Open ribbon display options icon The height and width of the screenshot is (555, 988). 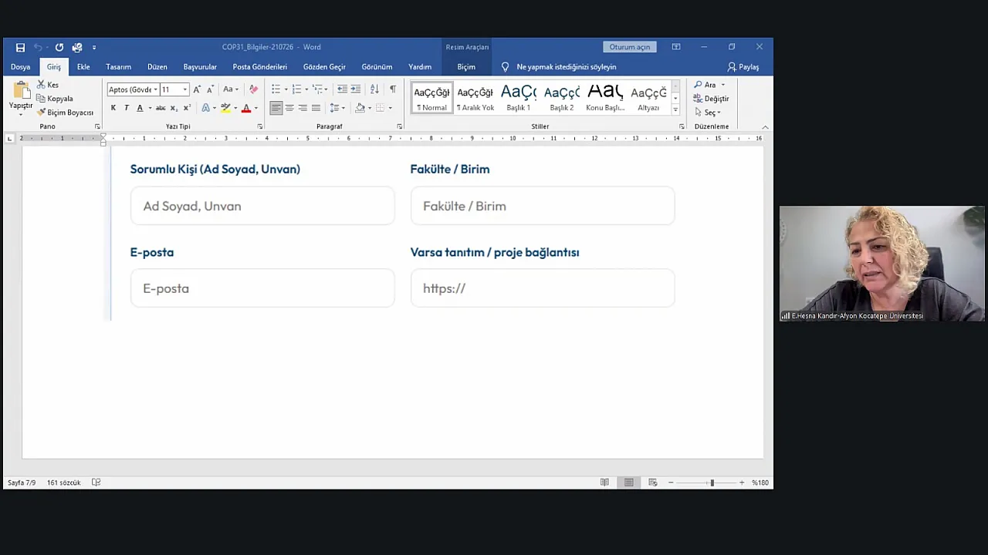(x=676, y=47)
